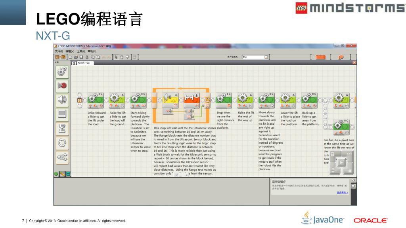Click the program starting point icon

(79, 100)
